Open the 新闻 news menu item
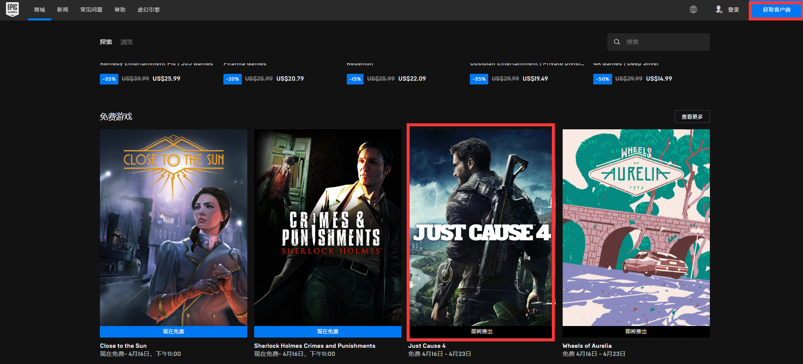Screen dimensions: 803x364 pos(63,10)
